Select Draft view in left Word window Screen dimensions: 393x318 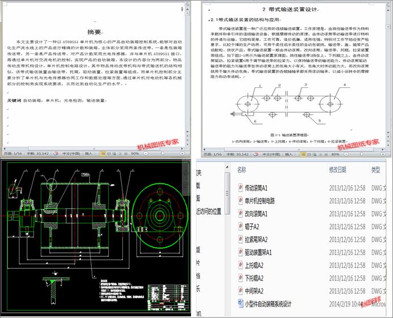126,154
